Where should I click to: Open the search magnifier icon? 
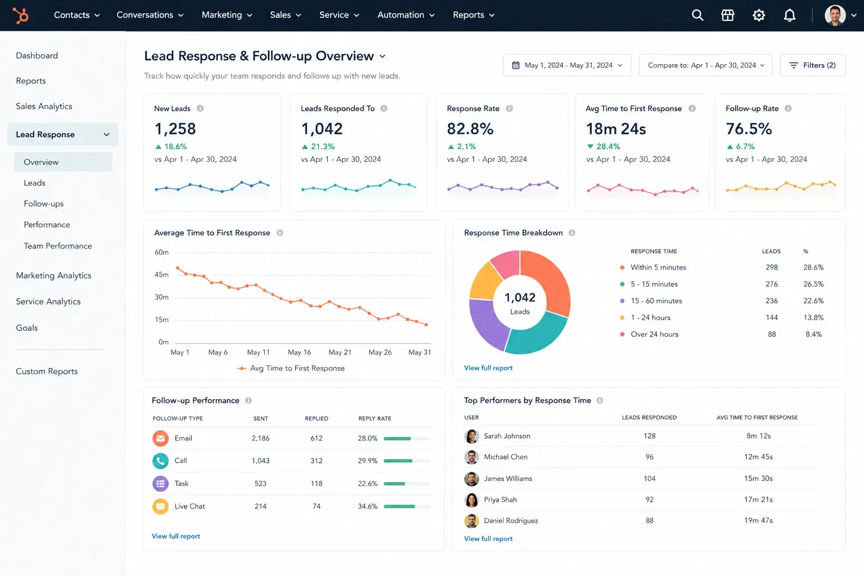click(697, 15)
